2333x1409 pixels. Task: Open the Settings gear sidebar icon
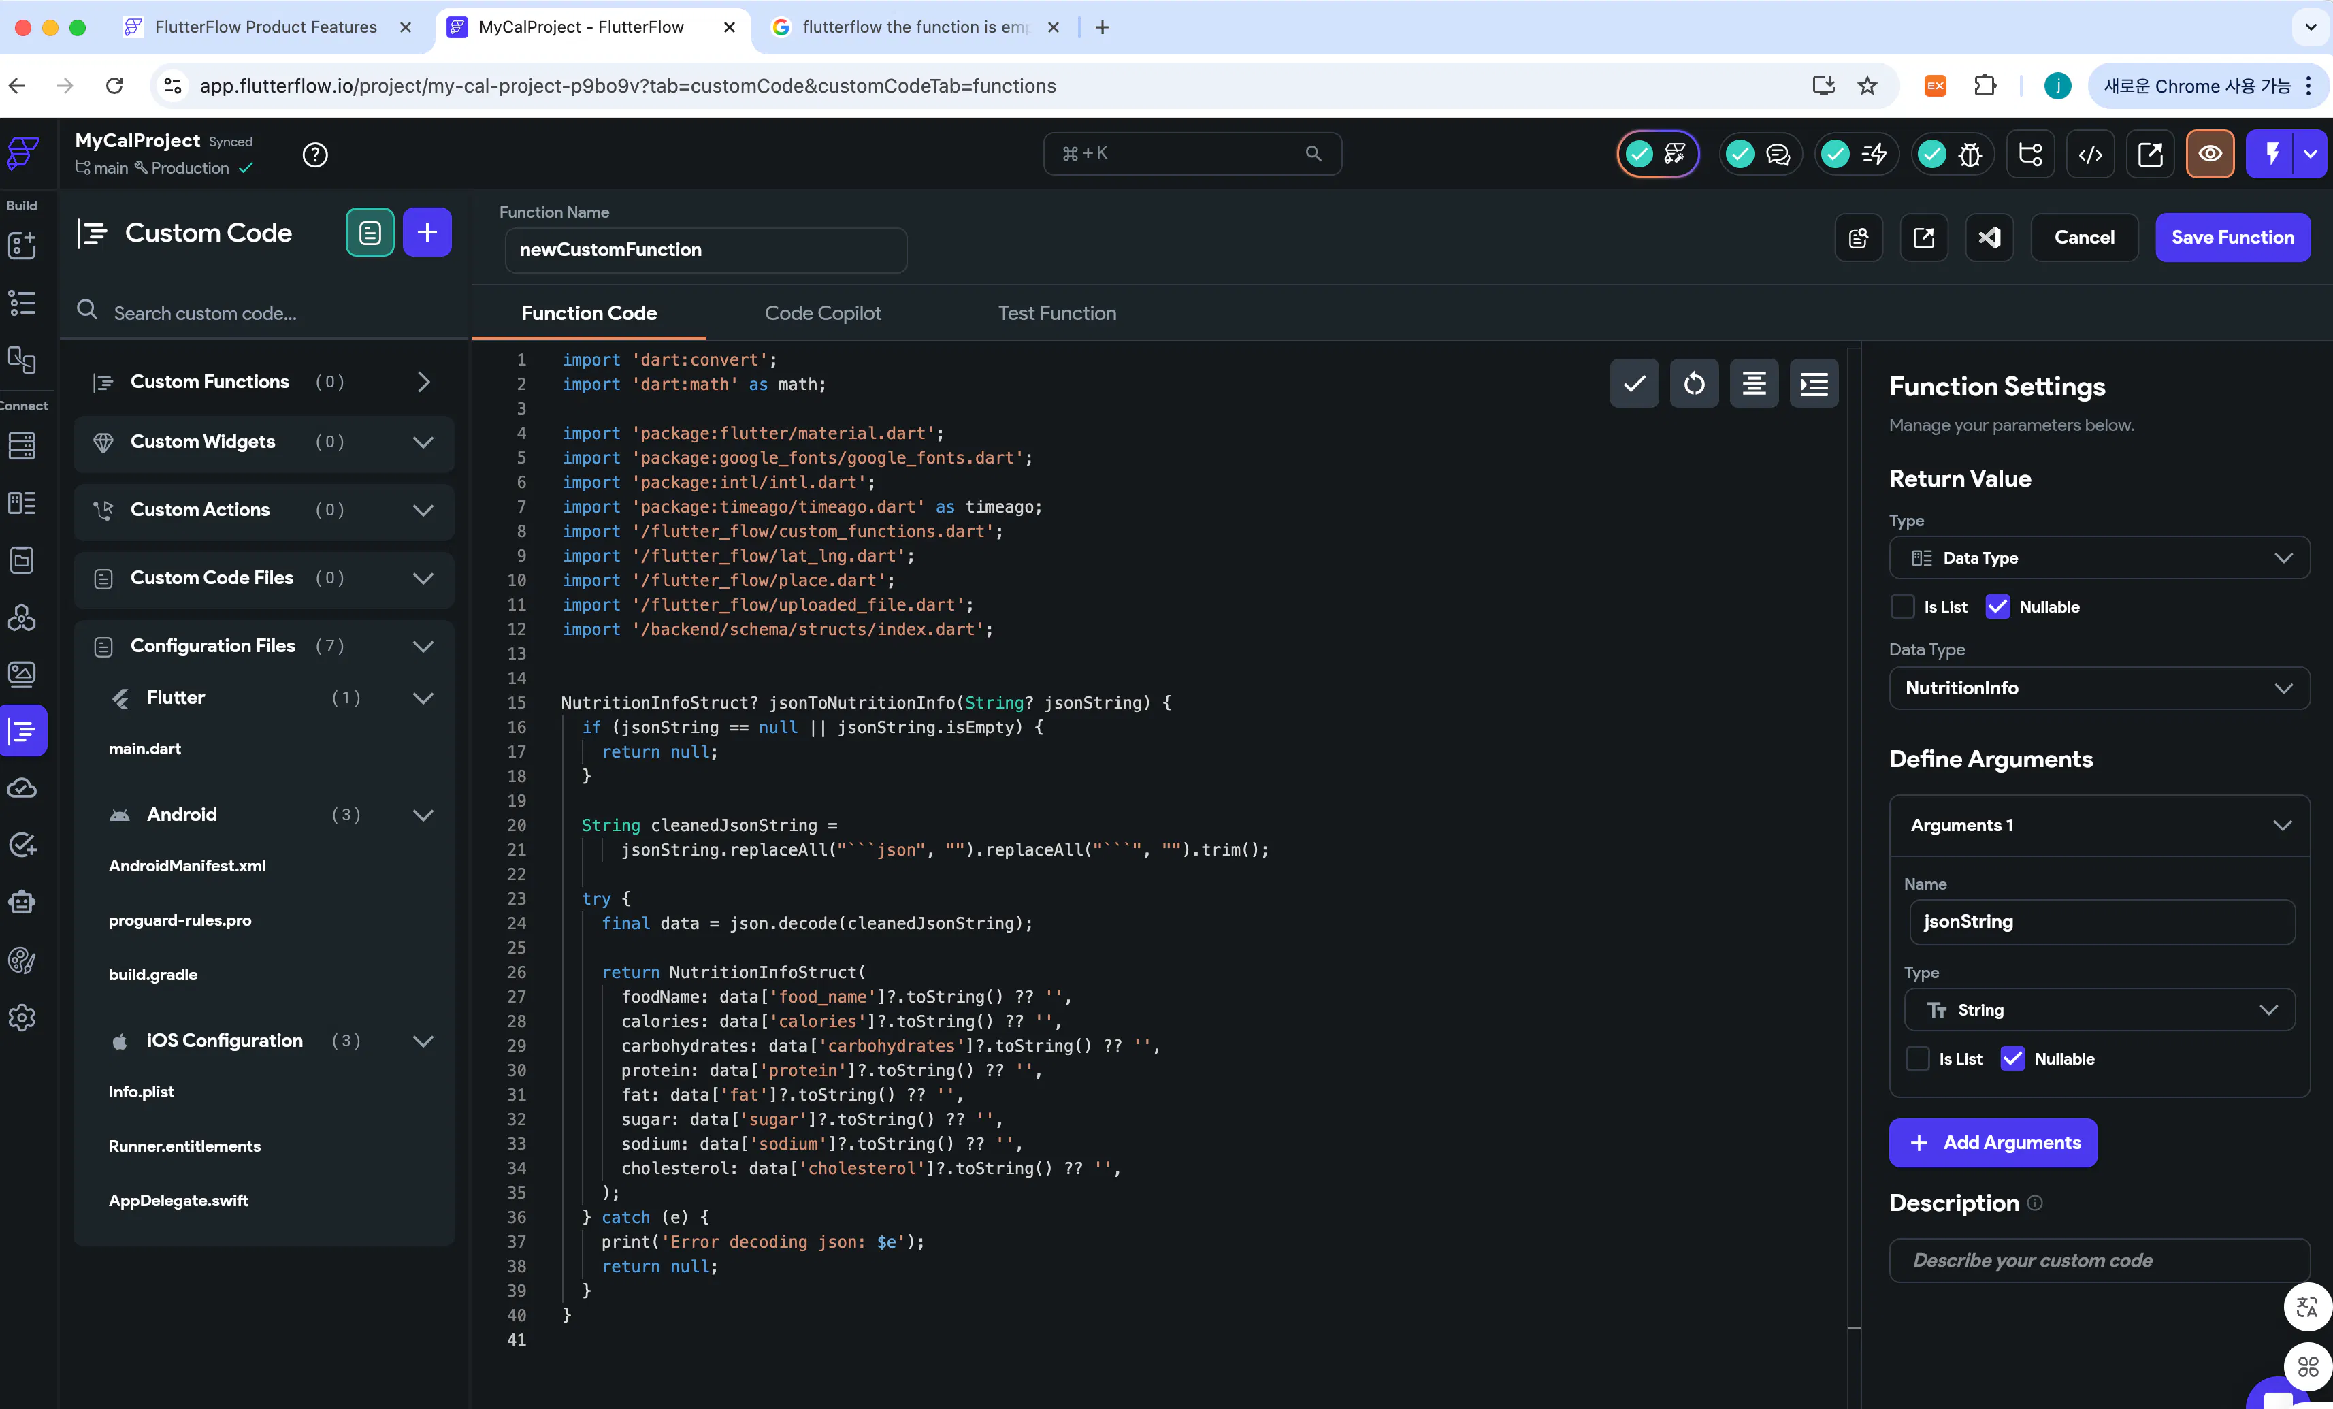coord(22,1017)
